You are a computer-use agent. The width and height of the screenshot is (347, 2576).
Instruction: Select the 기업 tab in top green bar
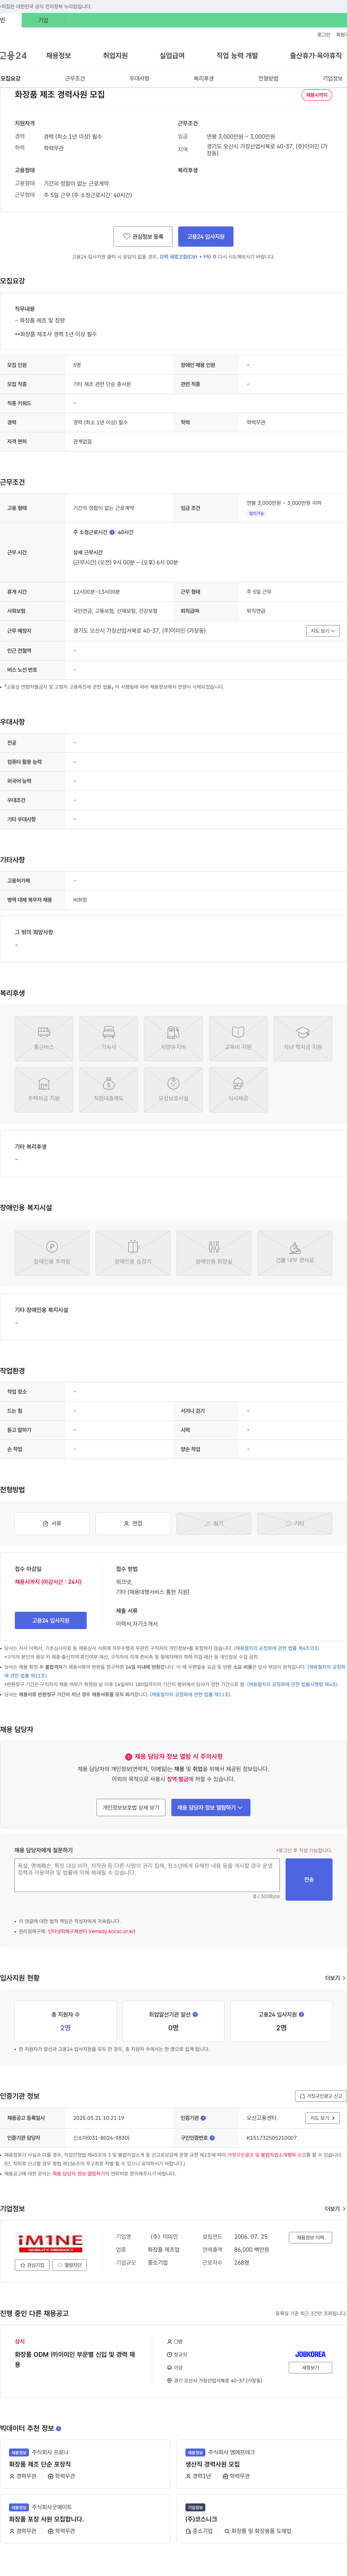coord(43,20)
